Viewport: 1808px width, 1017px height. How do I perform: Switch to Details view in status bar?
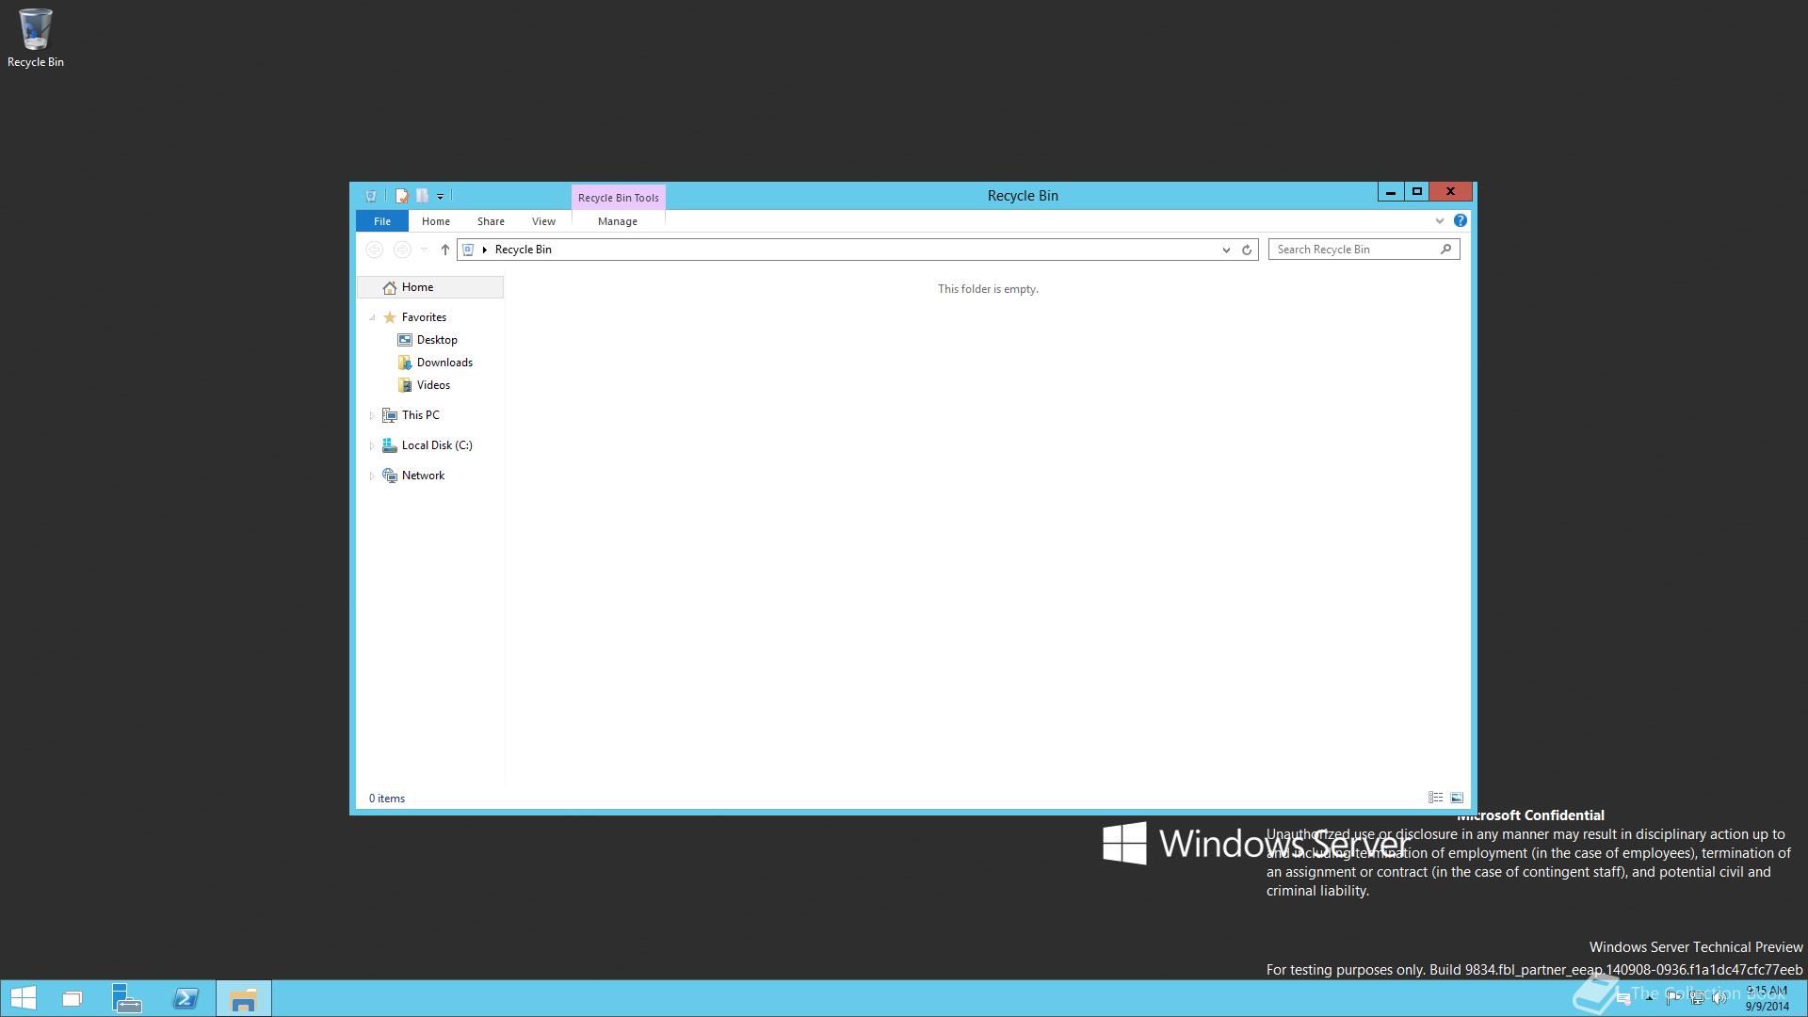pos(1435,798)
